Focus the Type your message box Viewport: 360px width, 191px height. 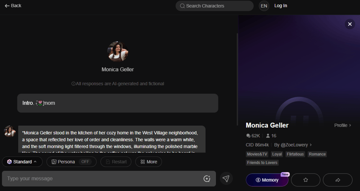pyautogui.click(x=109, y=178)
